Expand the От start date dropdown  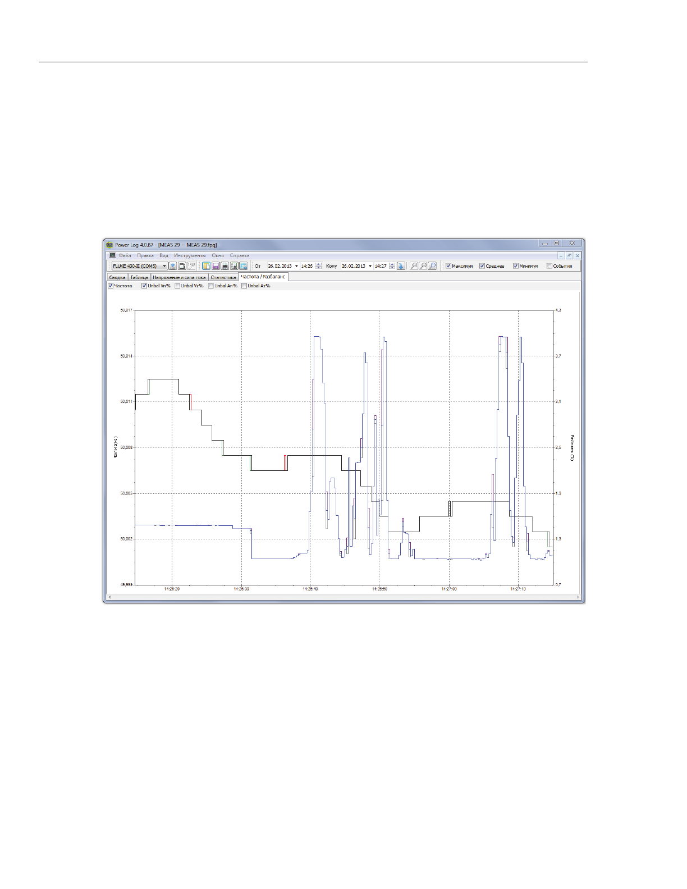(x=296, y=266)
